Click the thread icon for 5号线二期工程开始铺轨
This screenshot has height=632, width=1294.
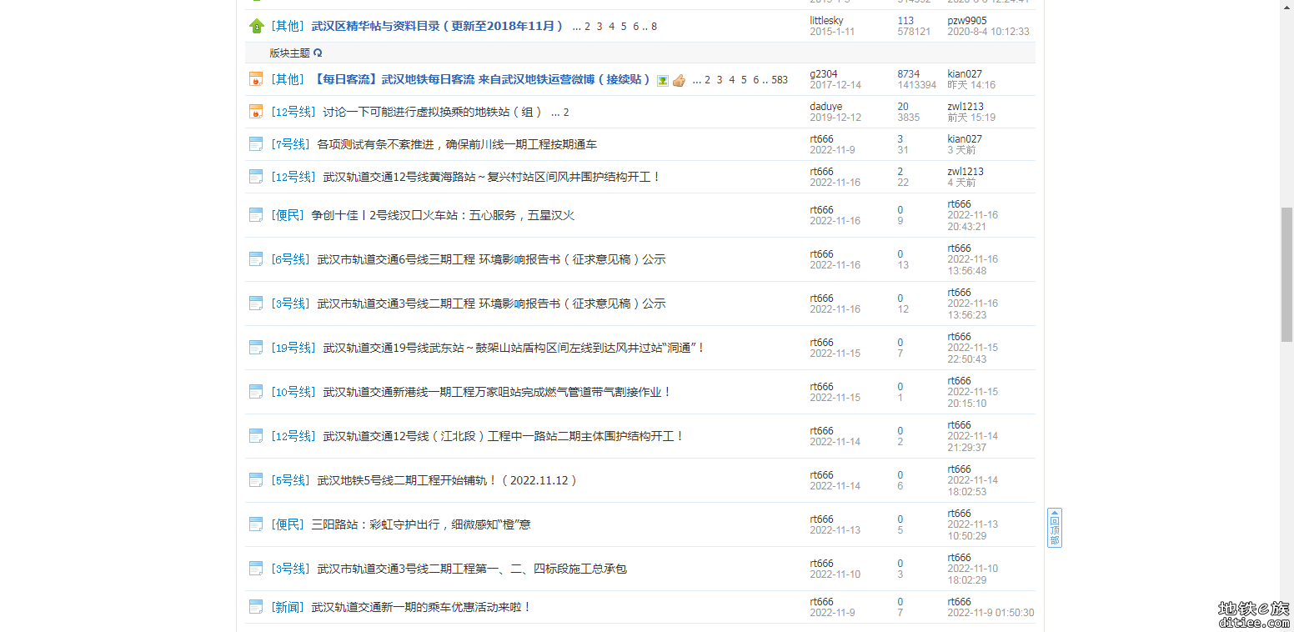coord(256,480)
